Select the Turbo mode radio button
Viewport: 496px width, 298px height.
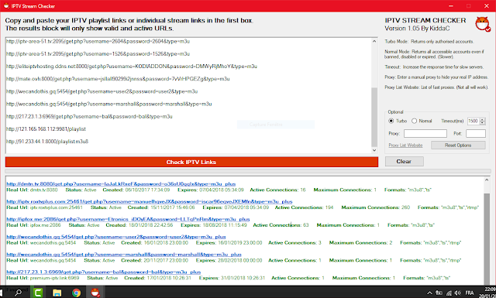point(391,121)
